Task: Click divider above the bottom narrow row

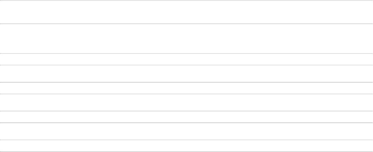Action: (186, 140)
